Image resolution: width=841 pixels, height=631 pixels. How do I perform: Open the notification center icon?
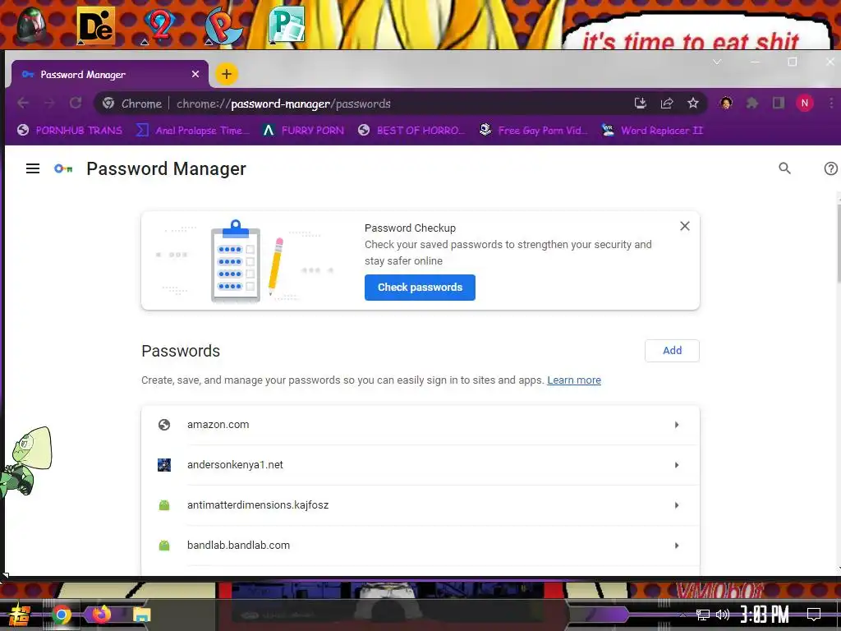point(814,615)
